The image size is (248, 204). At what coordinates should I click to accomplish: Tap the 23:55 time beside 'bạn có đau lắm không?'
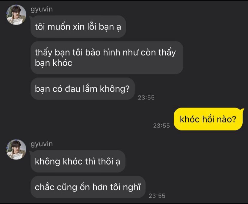(146, 97)
